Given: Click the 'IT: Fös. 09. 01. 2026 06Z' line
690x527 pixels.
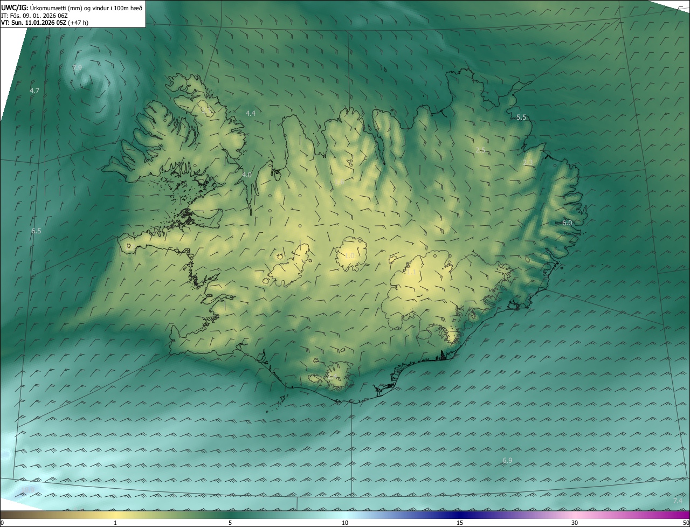Looking at the screenshot, I should 34,16.
